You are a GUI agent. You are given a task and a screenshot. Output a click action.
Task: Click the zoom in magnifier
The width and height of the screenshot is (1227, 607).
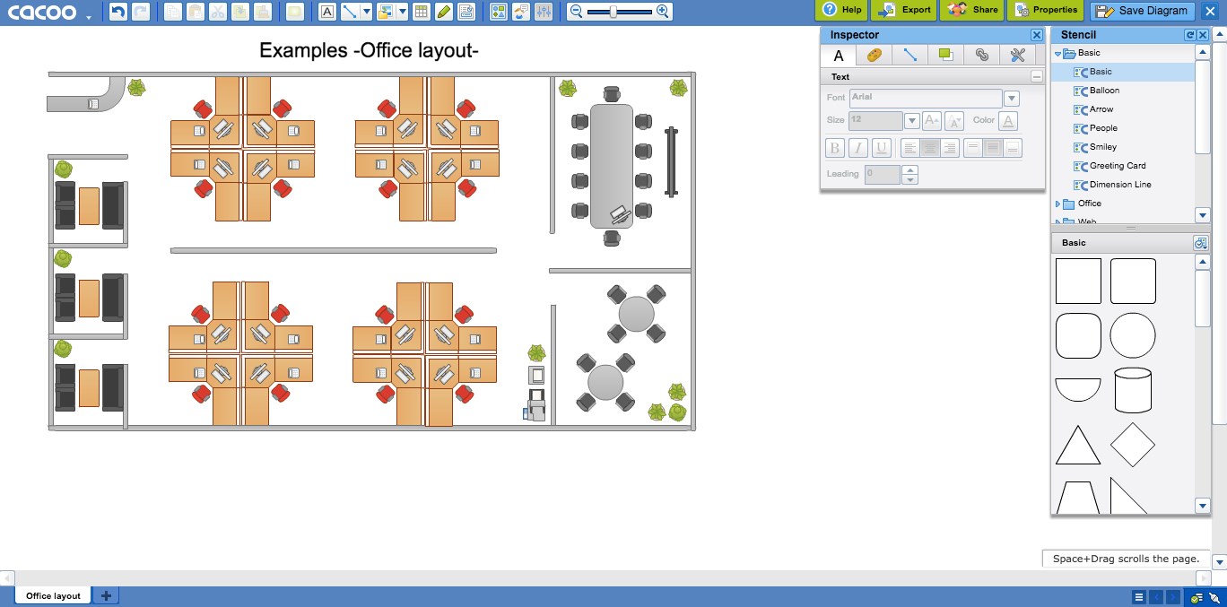click(663, 12)
